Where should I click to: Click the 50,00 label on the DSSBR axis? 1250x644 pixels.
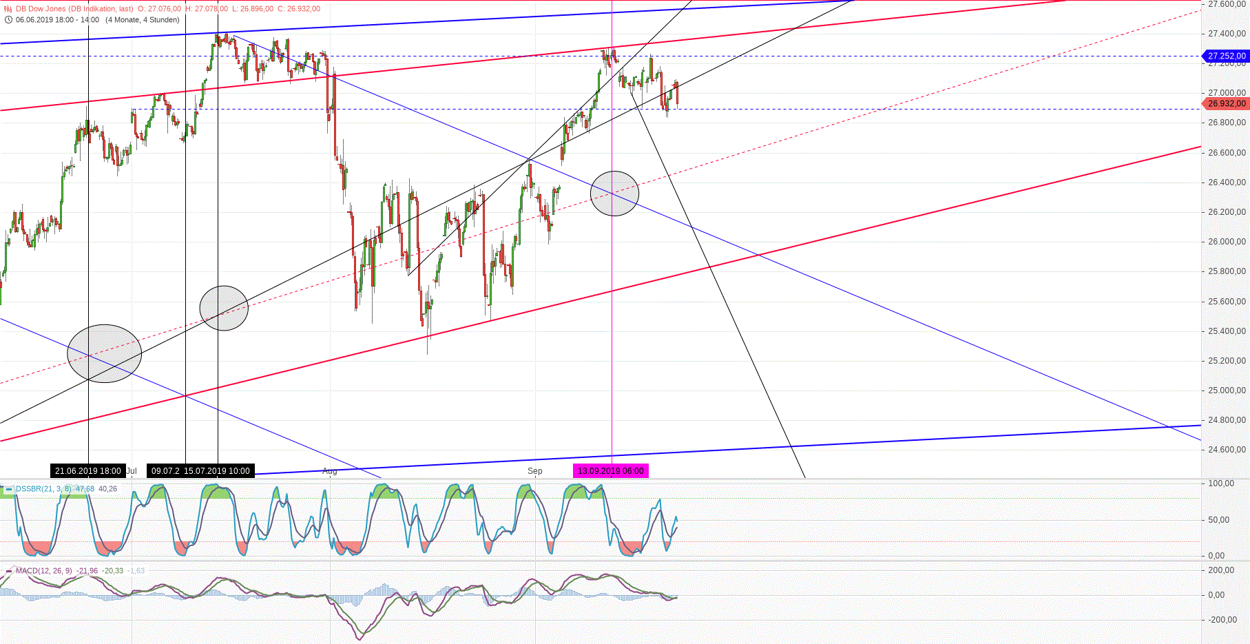click(x=1219, y=520)
